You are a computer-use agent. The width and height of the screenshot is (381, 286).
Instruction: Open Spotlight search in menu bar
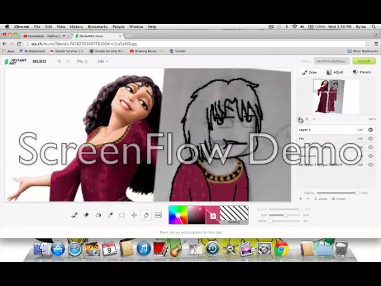[x=374, y=27]
